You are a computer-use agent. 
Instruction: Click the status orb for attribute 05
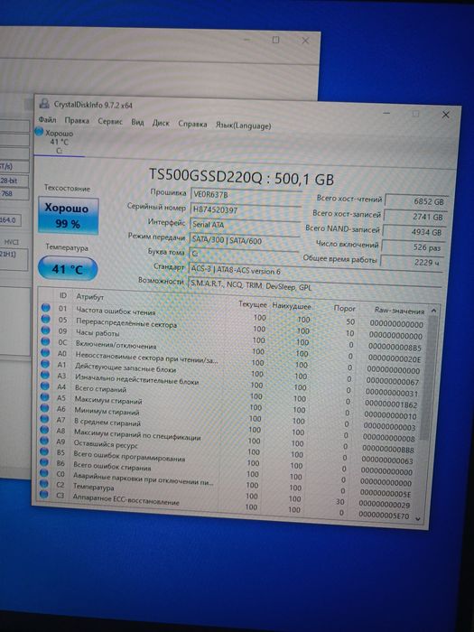[45, 320]
